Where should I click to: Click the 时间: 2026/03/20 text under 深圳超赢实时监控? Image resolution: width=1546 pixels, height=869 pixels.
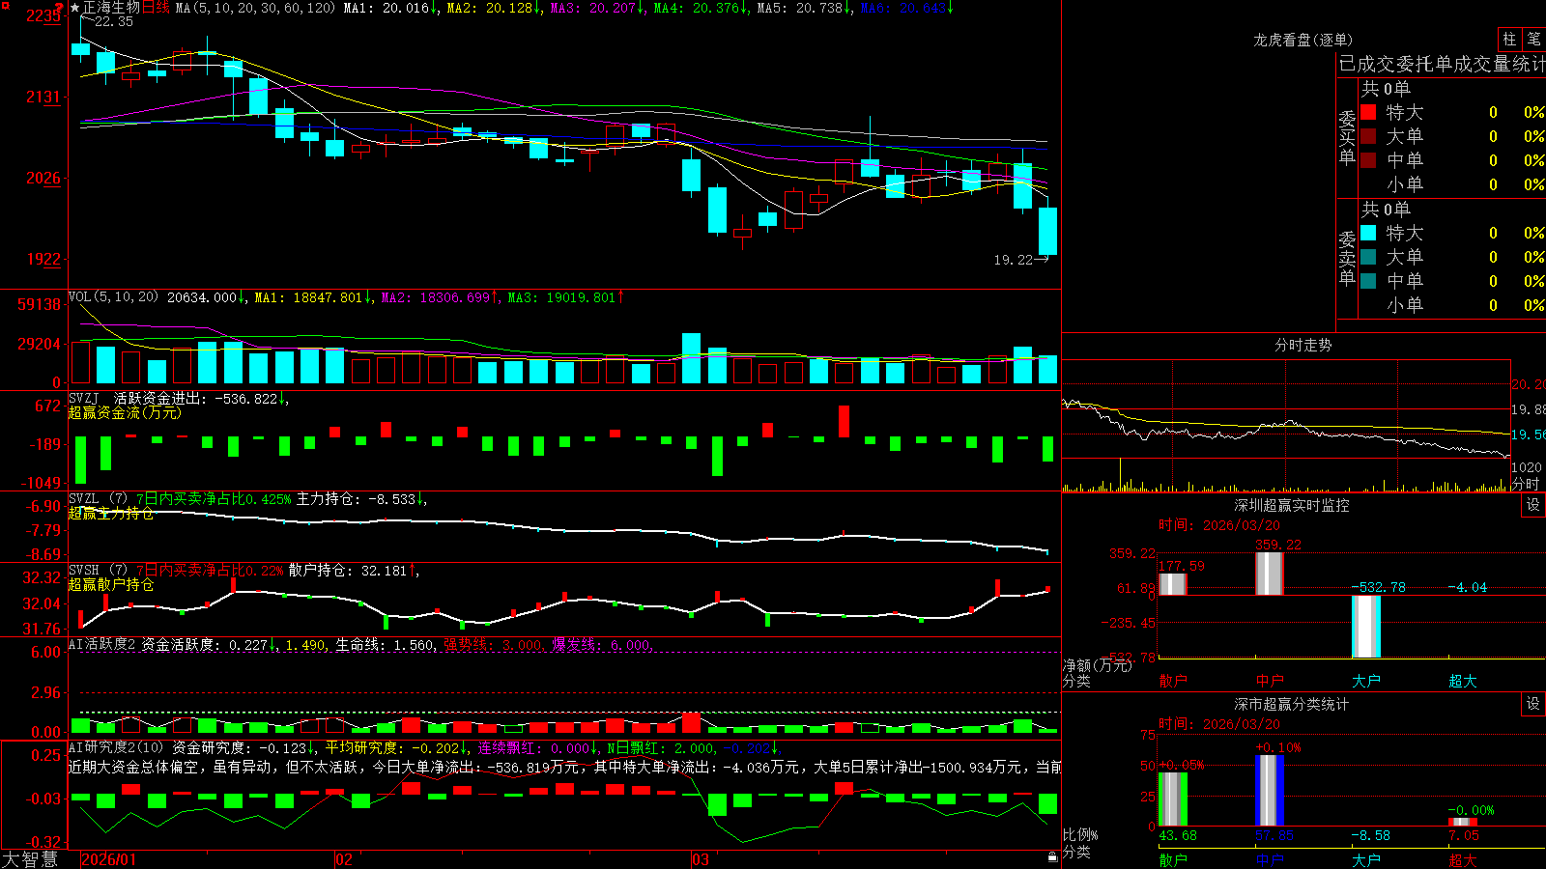pos(1219,525)
